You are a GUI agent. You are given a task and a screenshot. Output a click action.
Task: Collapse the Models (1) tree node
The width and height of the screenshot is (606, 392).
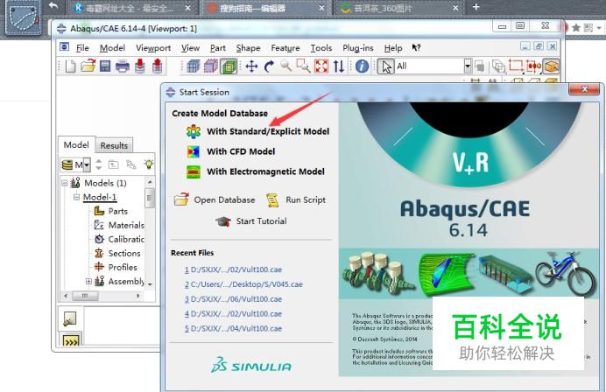click(x=65, y=183)
